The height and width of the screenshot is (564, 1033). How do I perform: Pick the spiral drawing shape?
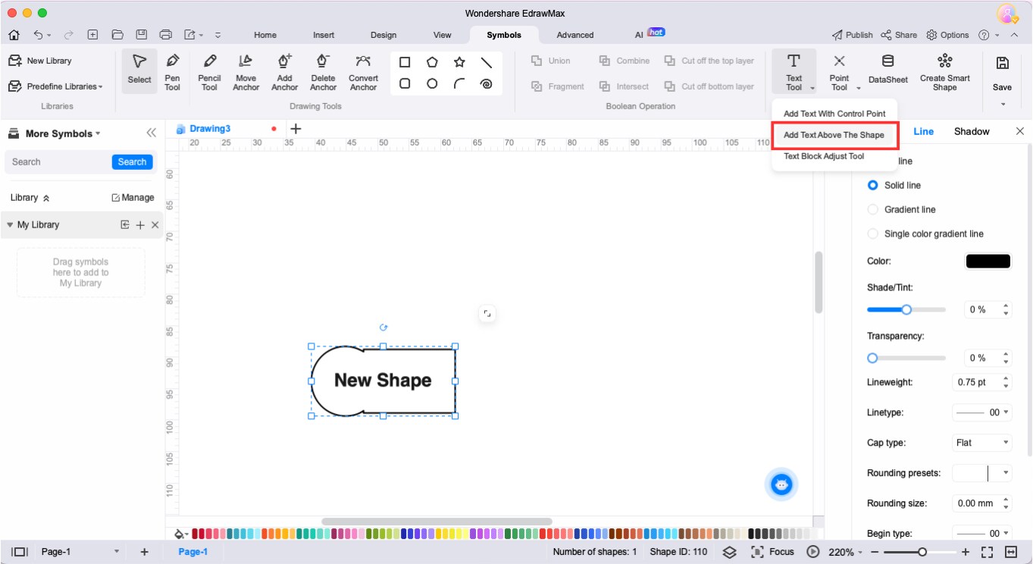point(487,83)
